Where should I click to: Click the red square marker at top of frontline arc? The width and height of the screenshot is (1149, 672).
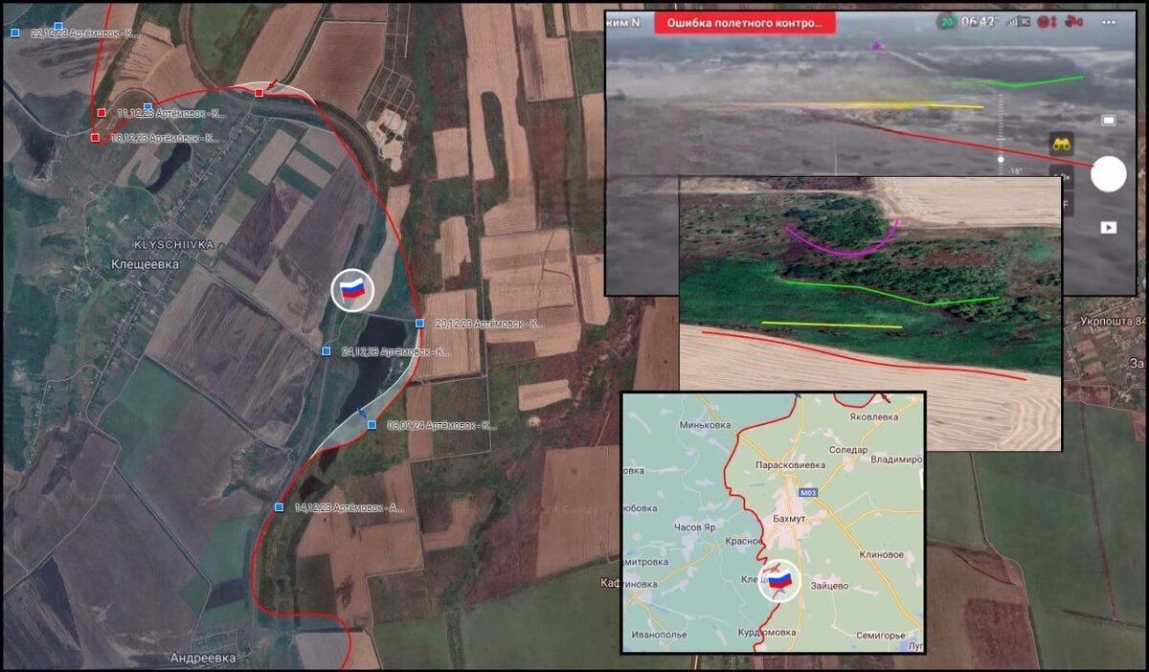pos(259,92)
